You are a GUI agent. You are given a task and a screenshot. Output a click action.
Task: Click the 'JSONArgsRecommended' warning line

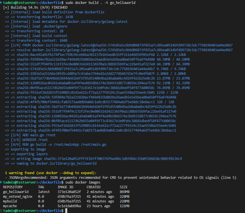[121, 178]
